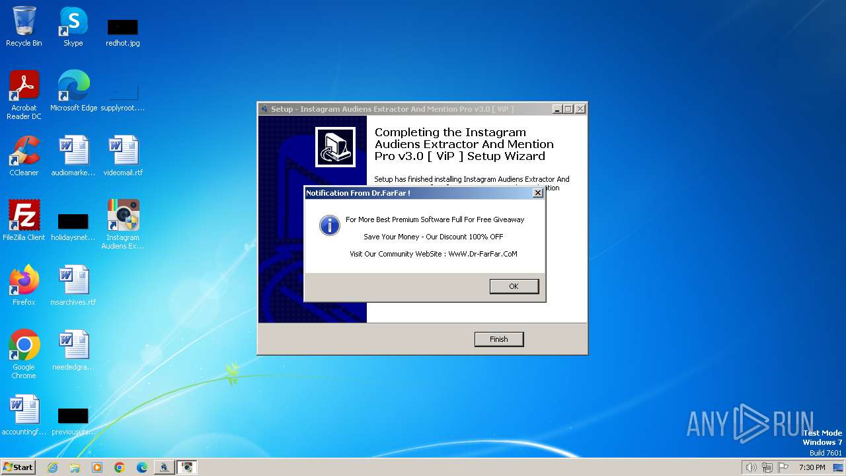Click OK in the Dr.FarFar notification
Viewport: 846px width, 476px height.
pyautogui.click(x=514, y=286)
